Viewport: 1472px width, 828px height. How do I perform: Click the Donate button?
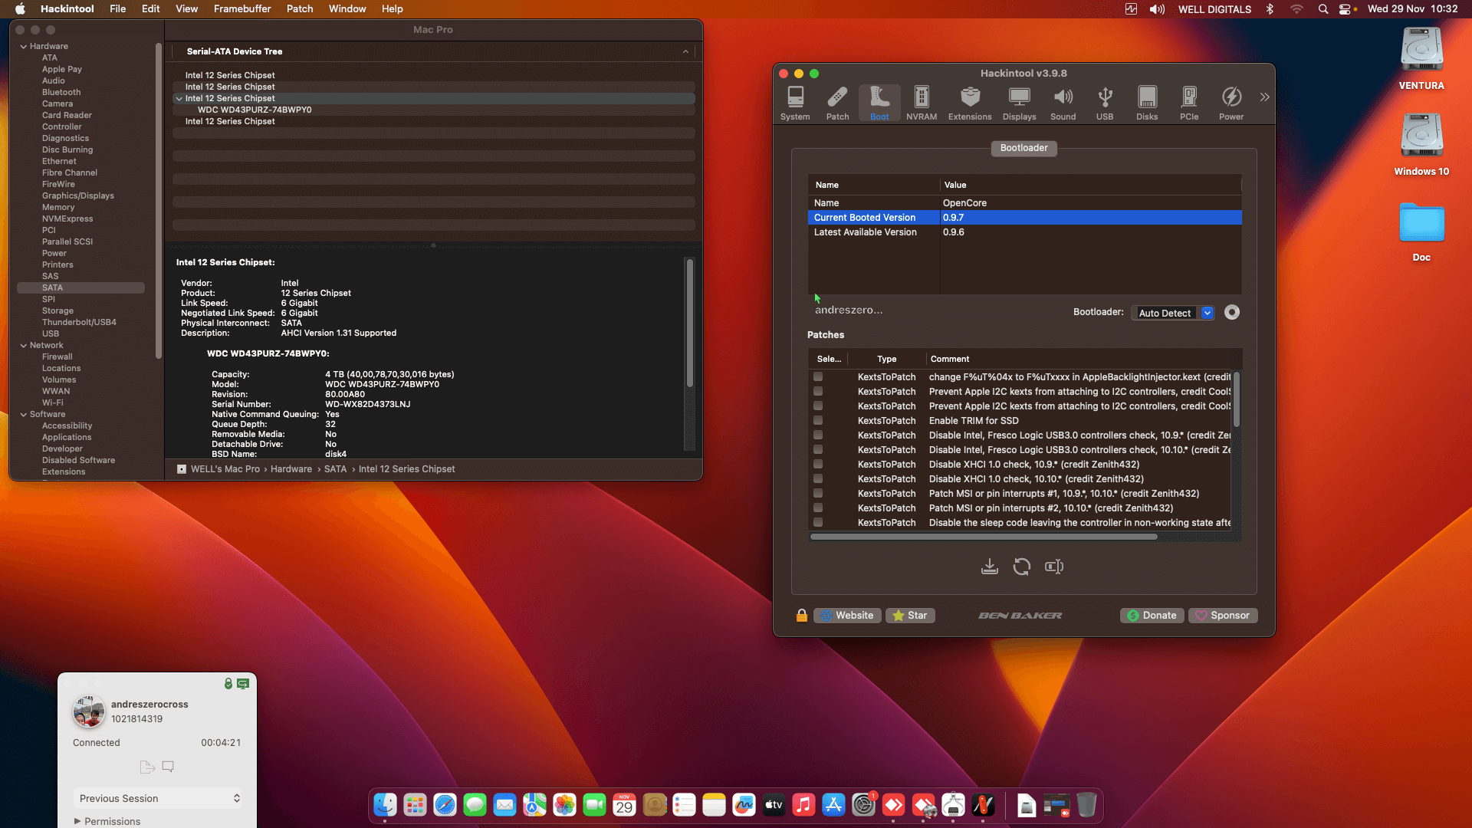click(x=1152, y=616)
